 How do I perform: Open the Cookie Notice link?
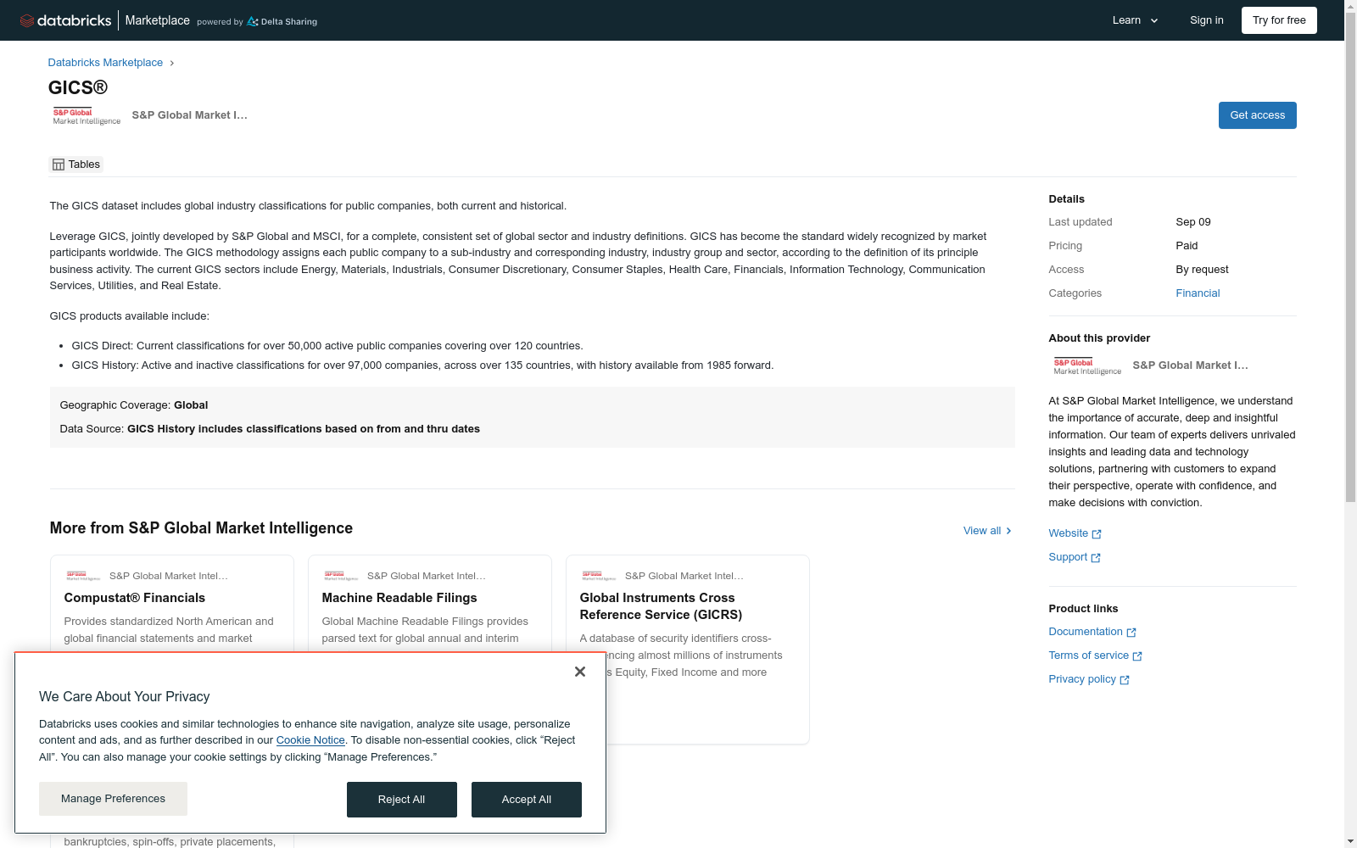point(310,740)
